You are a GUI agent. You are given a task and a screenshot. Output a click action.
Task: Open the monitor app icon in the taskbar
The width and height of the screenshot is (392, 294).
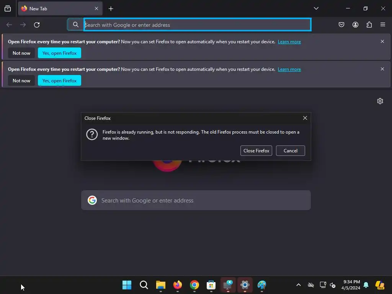coord(228,285)
